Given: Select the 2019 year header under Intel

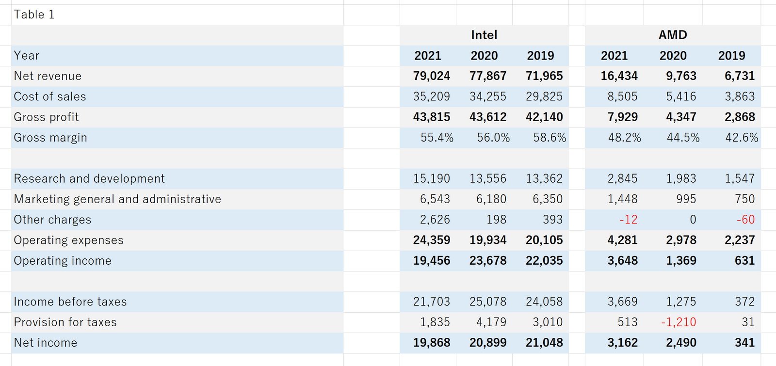Looking at the screenshot, I should click(x=540, y=56).
